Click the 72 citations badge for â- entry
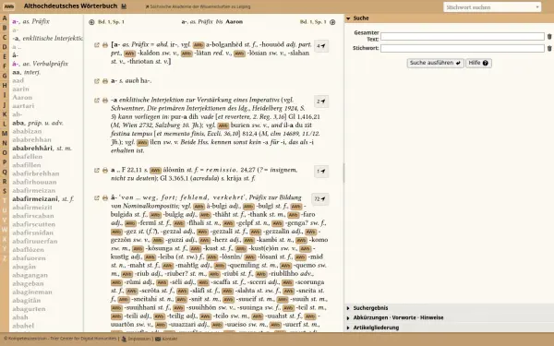Viewport: 554px width, 346px height. (x=319, y=199)
